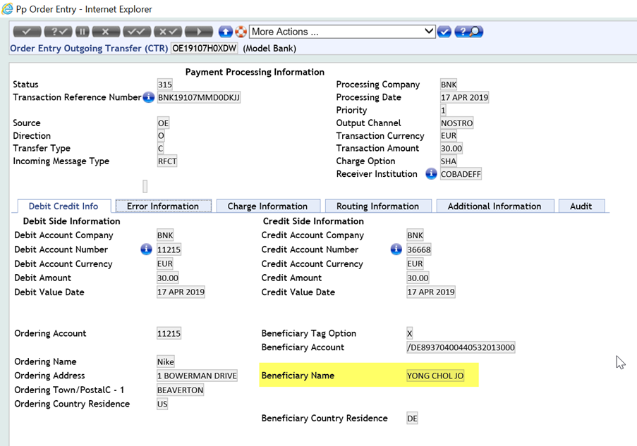This screenshot has height=446, width=637.
Task: Place transaction on Hold using pause icon
Action: pyautogui.click(x=82, y=31)
